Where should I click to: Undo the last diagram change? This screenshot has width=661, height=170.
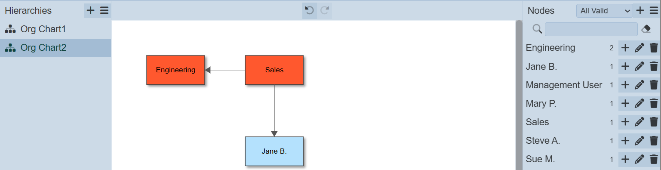click(310, 11)
